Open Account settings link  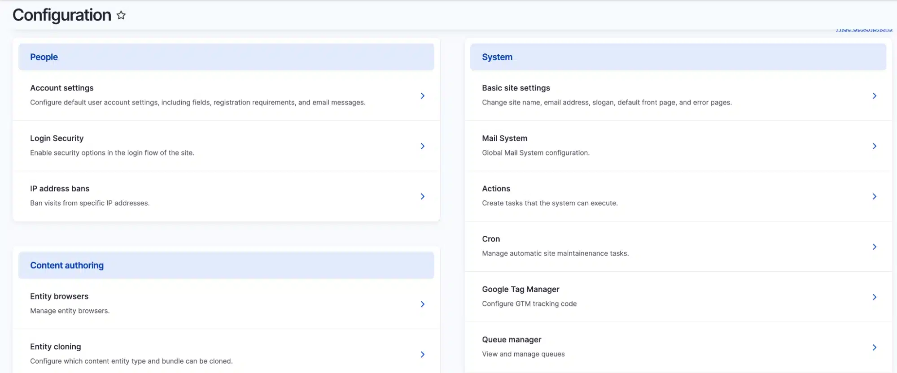[62, 88]
